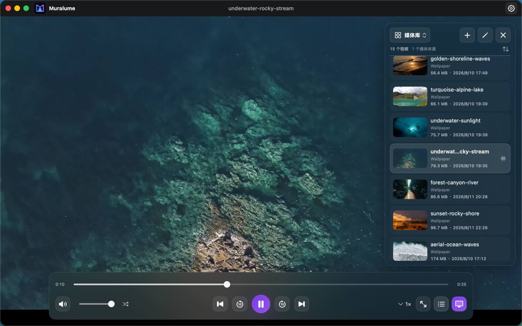522x326 pixels.
Task: Pause the video playback
Action: (x=261, y=304)
